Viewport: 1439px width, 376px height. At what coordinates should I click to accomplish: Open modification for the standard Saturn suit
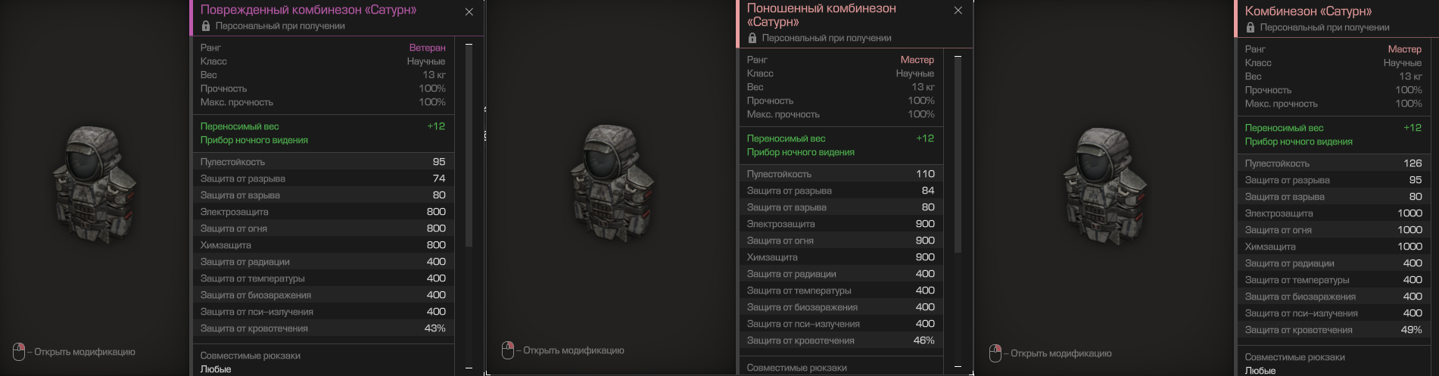pyautogui.click(x=1061, y=353)
